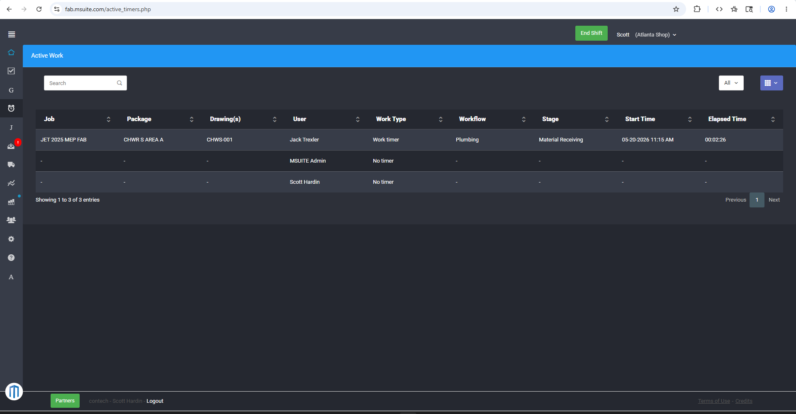Image resolution: width=796 pixels, height=414 pixels.
Task: Open the 'All' filter dropdown
Action: coord(731,83)
